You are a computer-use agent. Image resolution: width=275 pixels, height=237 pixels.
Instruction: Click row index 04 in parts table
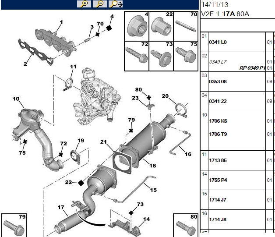(x=204, y=95)
